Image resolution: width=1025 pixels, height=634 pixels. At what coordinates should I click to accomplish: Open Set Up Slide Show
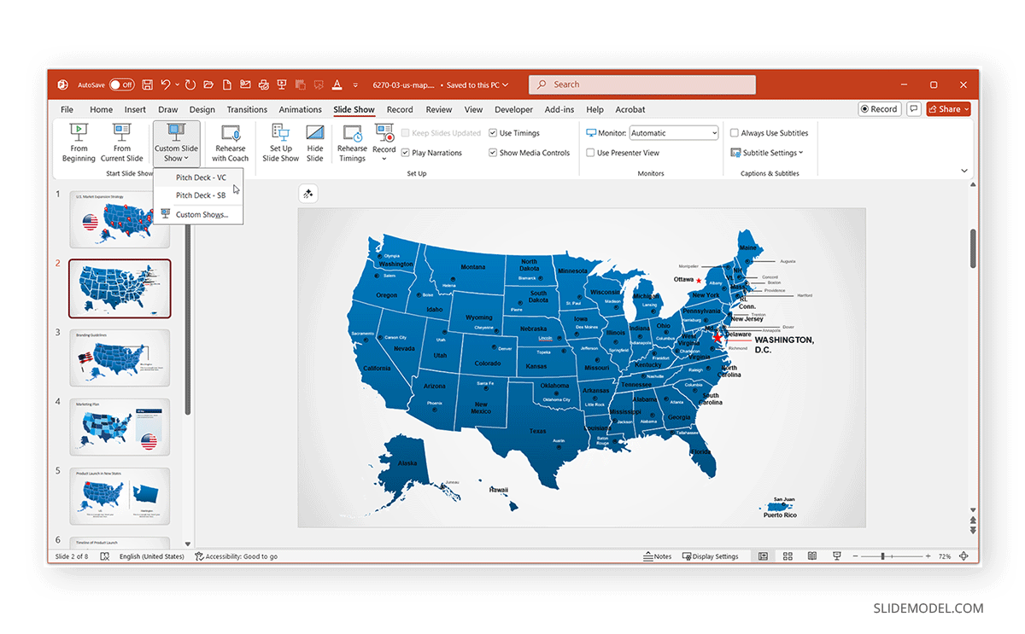(x=280, y=143)
